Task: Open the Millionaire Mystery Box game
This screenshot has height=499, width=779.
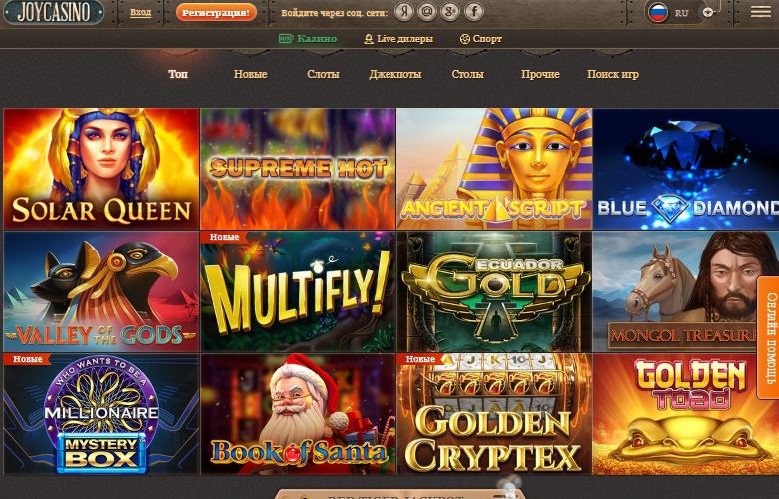Action: [101, 414]
